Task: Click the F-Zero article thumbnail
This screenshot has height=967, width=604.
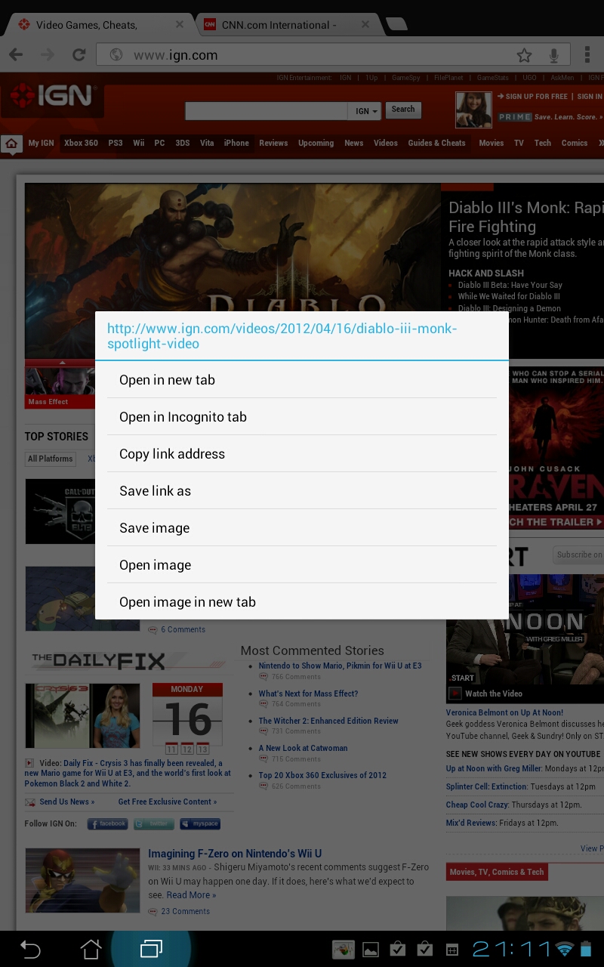Action: point(82,880)
